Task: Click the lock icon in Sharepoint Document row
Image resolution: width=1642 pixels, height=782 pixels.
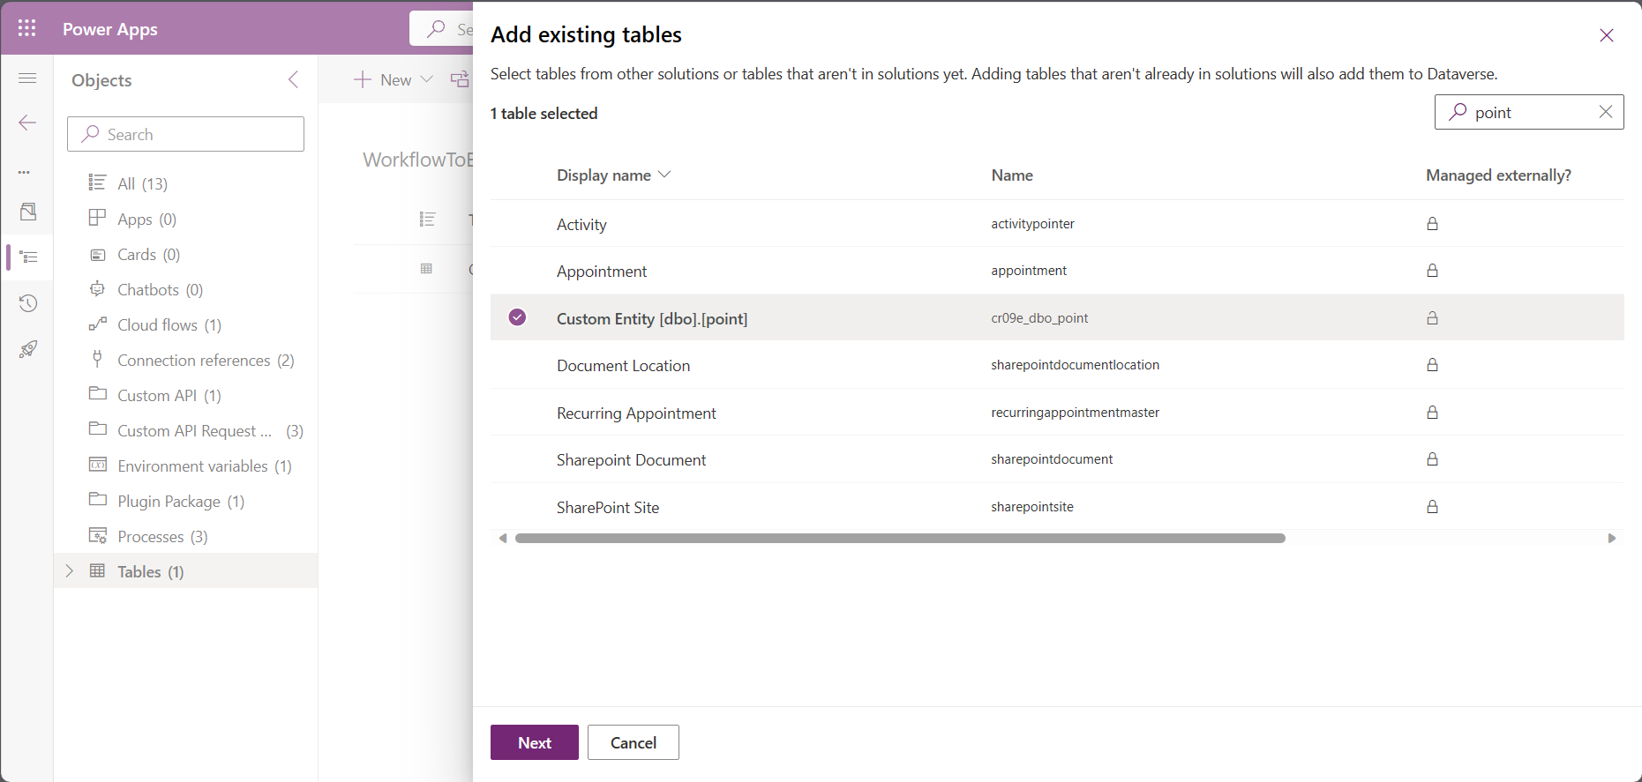Action: [1432, 459]
